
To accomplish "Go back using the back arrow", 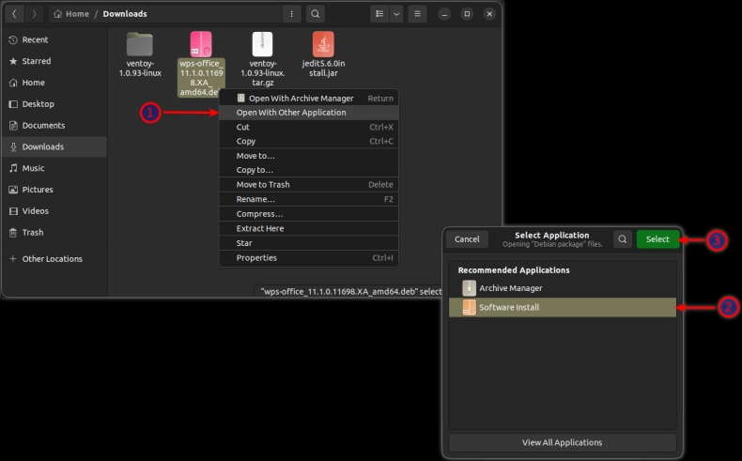I will (15, 14).
